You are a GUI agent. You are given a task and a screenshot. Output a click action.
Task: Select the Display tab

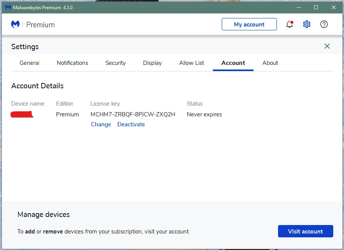(152, 63)
